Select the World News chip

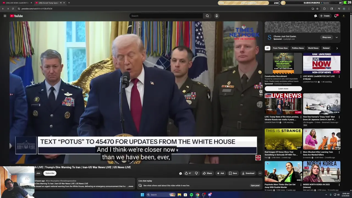tap(313, 48)
